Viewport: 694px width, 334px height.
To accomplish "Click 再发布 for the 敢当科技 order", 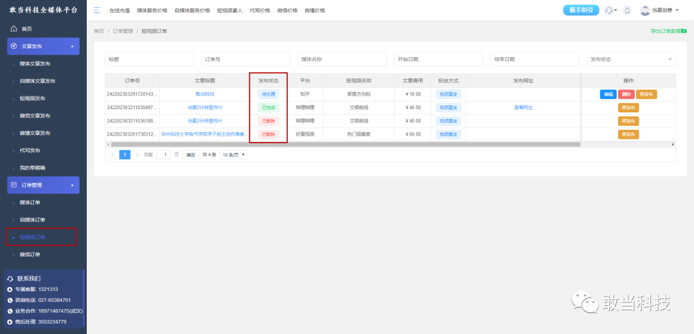I will (646, 94).
